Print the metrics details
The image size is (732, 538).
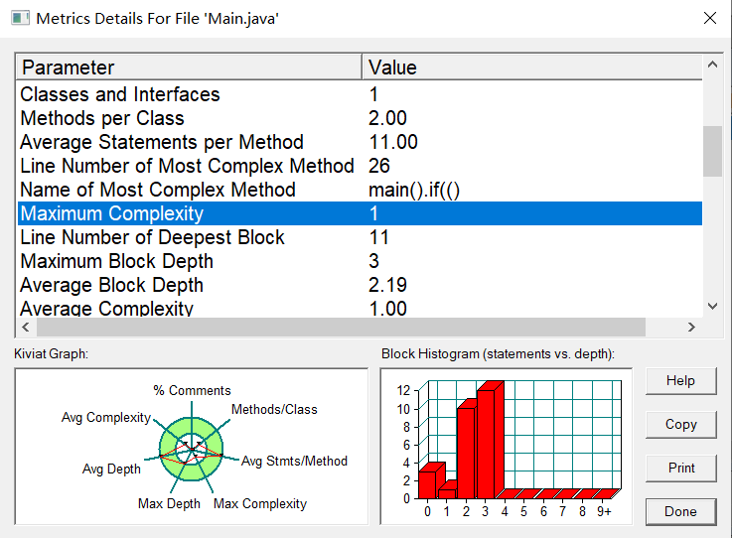[680, 468]
